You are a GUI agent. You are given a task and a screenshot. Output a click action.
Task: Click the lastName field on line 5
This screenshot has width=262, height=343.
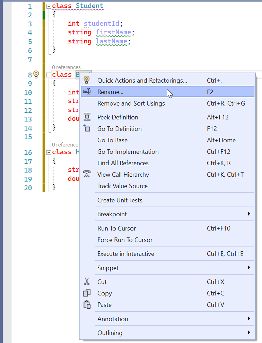[111, 41]
